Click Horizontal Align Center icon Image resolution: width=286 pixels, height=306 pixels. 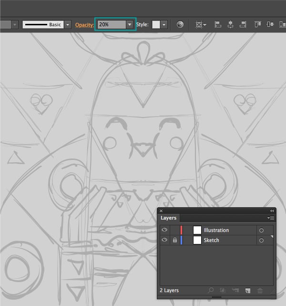click(230, 24)
